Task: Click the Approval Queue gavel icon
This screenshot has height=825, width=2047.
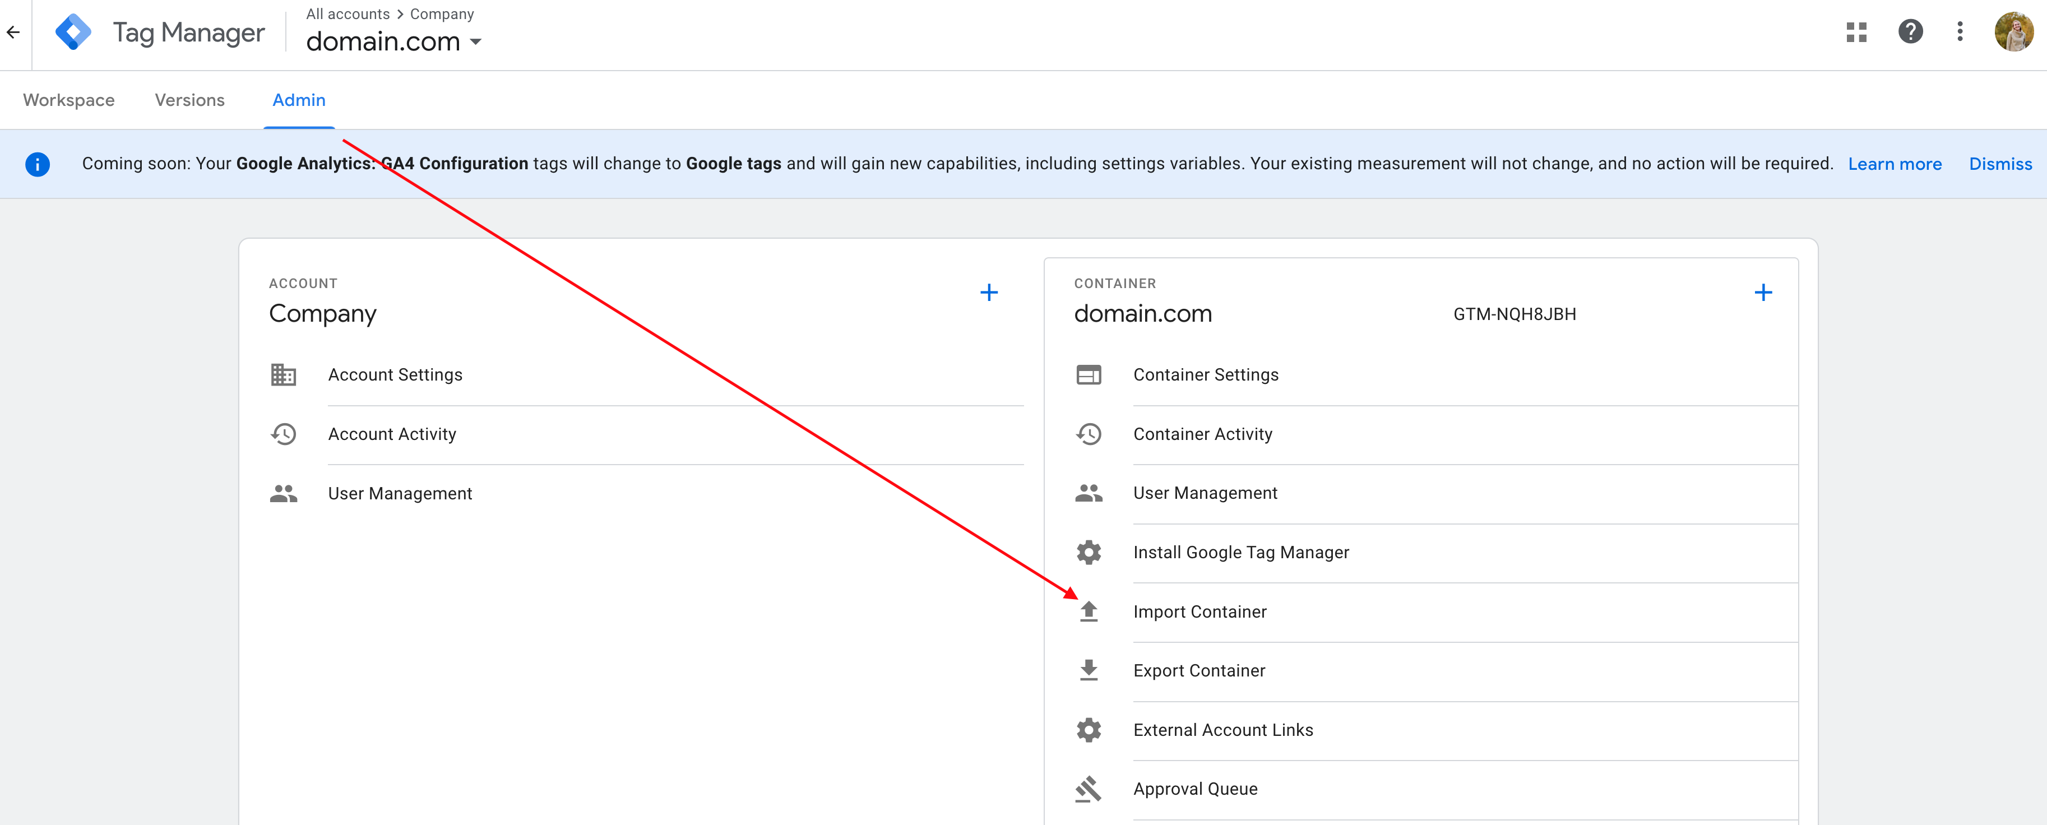Action: (1088, 789)
